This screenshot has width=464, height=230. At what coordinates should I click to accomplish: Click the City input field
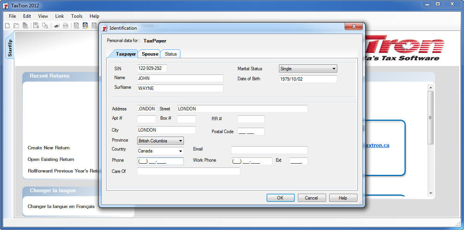[x=167, y=130]
